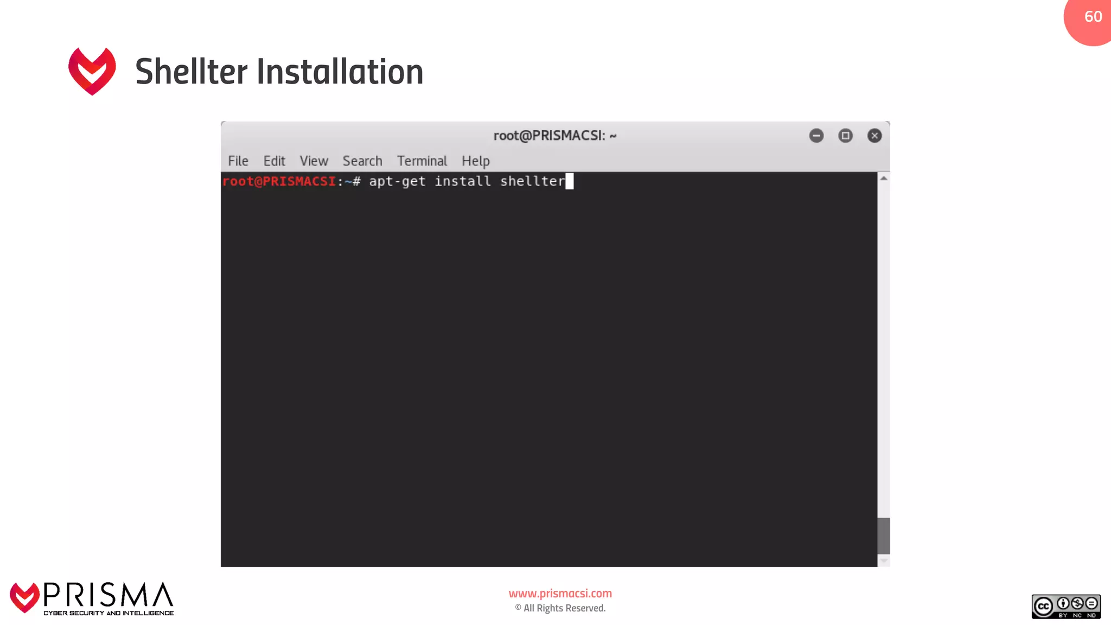The image size is (1111, 625).
Task: Close the terminal window
Action: pyautogui.click(x=874, y=136)
